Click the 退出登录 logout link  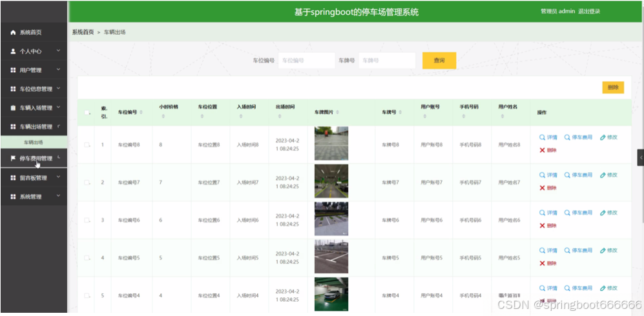coord(589,12)
